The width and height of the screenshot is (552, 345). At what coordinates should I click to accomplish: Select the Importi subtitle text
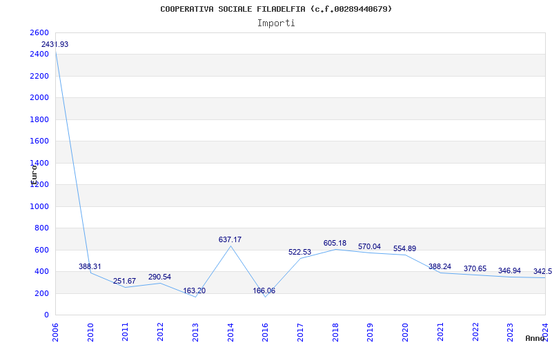tap(276, 23)
